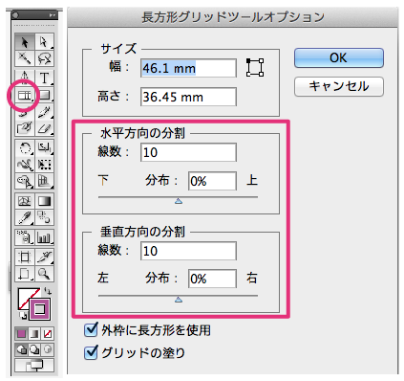Click the vertical division 分布 slider handle
This screenshot has height=381, width=404.
pos(179,300)
